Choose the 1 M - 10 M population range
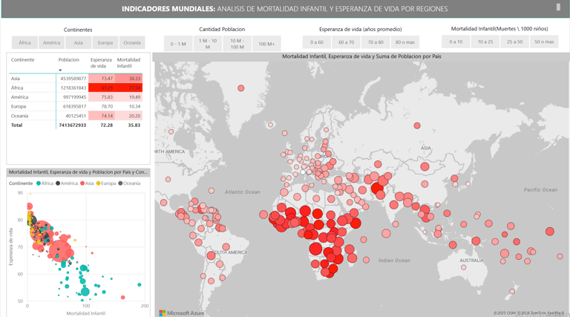Screen dimensions: 570x317 click(208, 44)
